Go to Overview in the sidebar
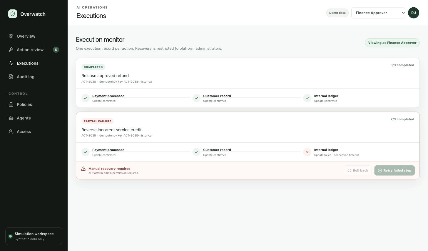 click(34, 36)
